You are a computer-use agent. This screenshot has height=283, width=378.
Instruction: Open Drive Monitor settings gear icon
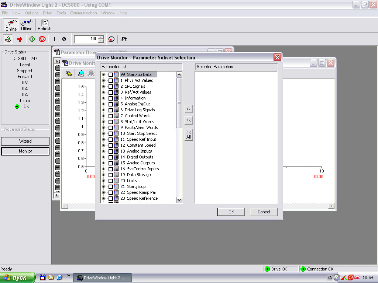point(69,73)
